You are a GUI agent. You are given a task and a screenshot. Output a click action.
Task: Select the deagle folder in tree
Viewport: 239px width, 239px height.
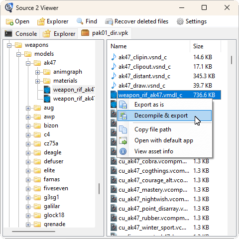tap(52, 152)
